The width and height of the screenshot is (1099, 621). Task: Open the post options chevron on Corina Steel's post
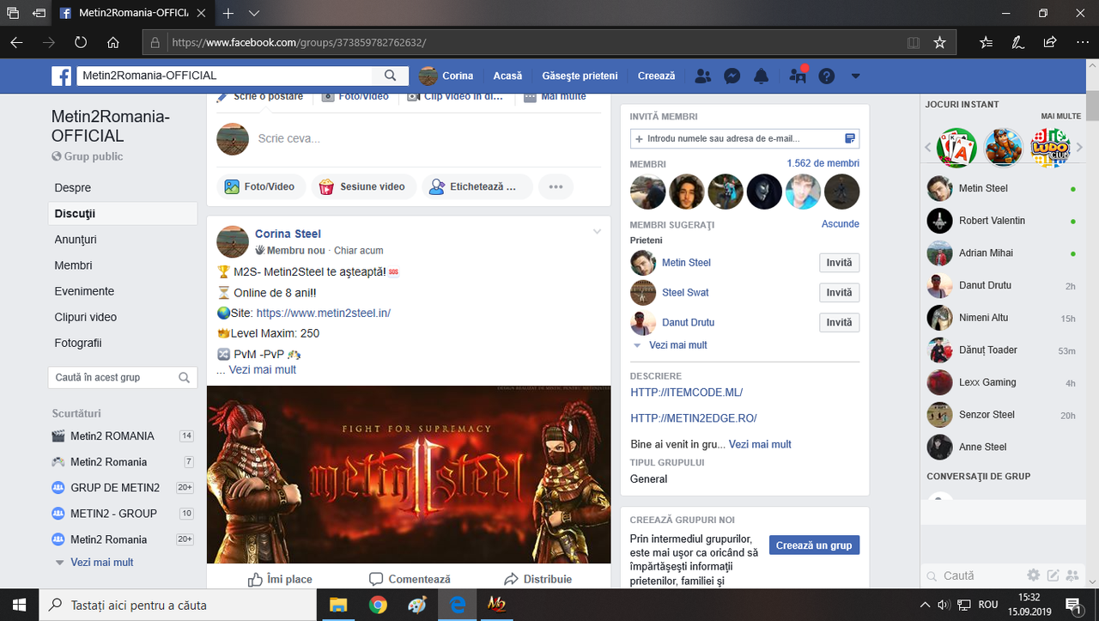pyautogui.click(x=598, y=232)
